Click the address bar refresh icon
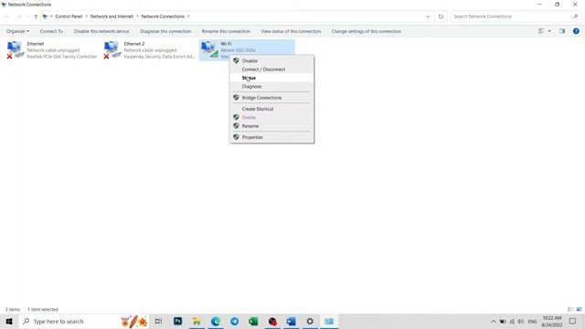The image size is (585, 329). point(441,16)
